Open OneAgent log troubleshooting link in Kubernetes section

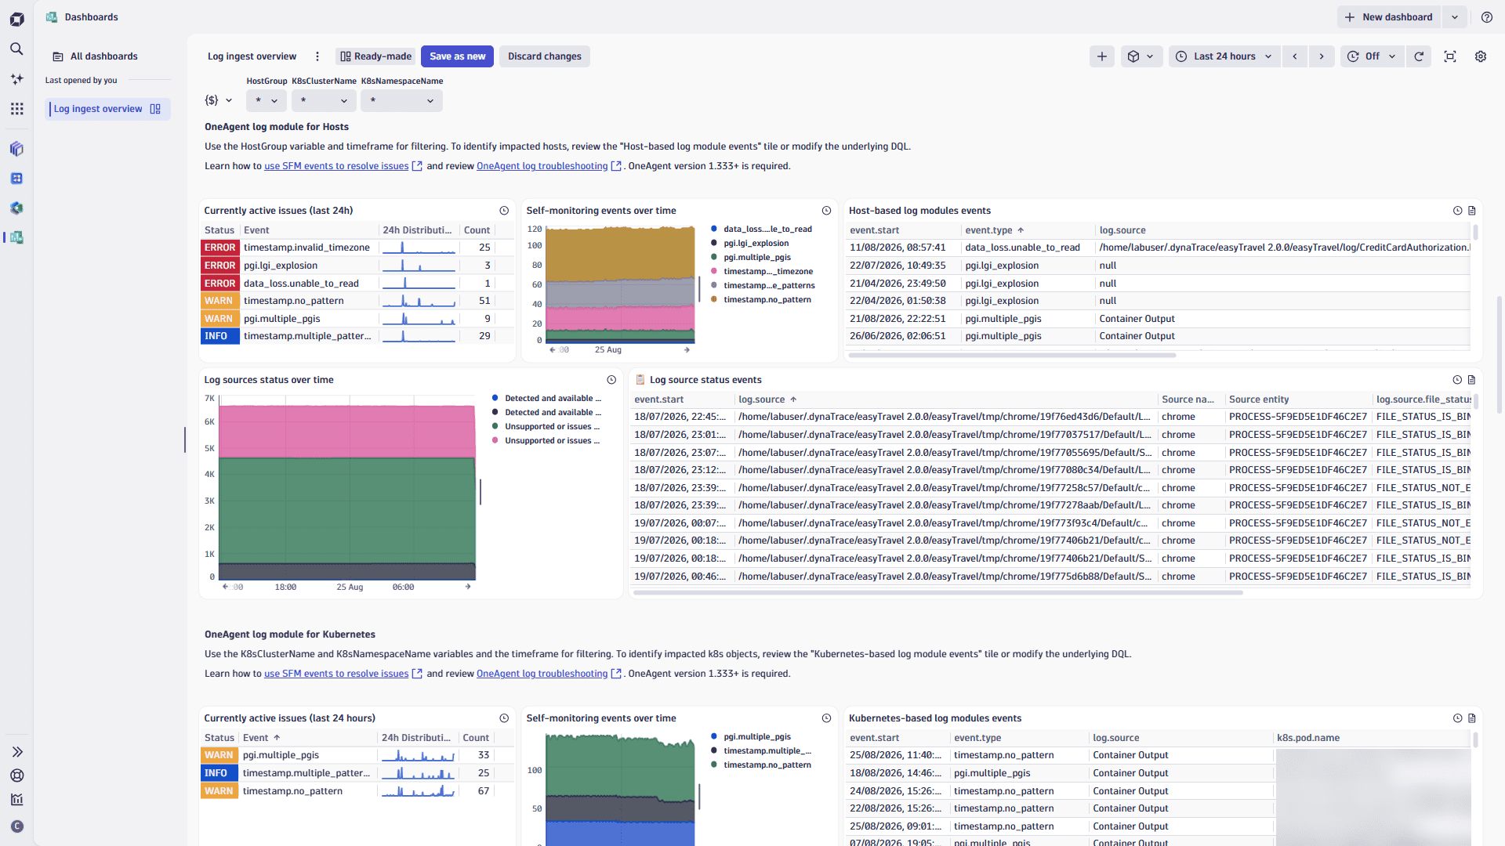point(542,674)
